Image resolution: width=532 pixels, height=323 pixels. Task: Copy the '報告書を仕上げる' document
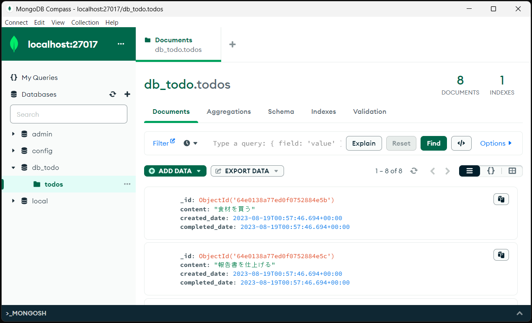(501, 255)
